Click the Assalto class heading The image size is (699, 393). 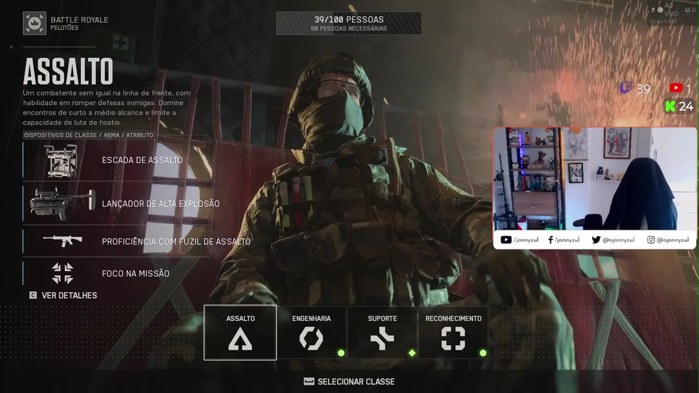pyautogui.click(x=68, y=72)
